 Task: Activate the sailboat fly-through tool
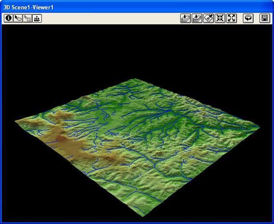coord(37,18)
